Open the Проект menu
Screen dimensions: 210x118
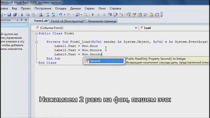point(26,9)
